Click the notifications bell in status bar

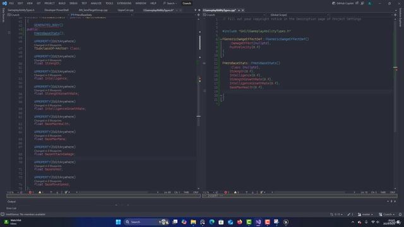[400, 214]
